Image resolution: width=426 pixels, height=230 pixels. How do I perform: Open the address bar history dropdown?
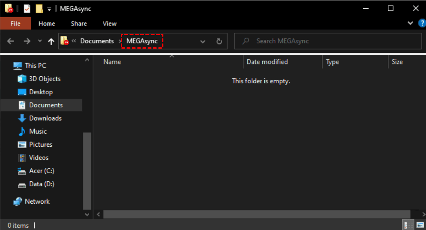click(202, 42)
